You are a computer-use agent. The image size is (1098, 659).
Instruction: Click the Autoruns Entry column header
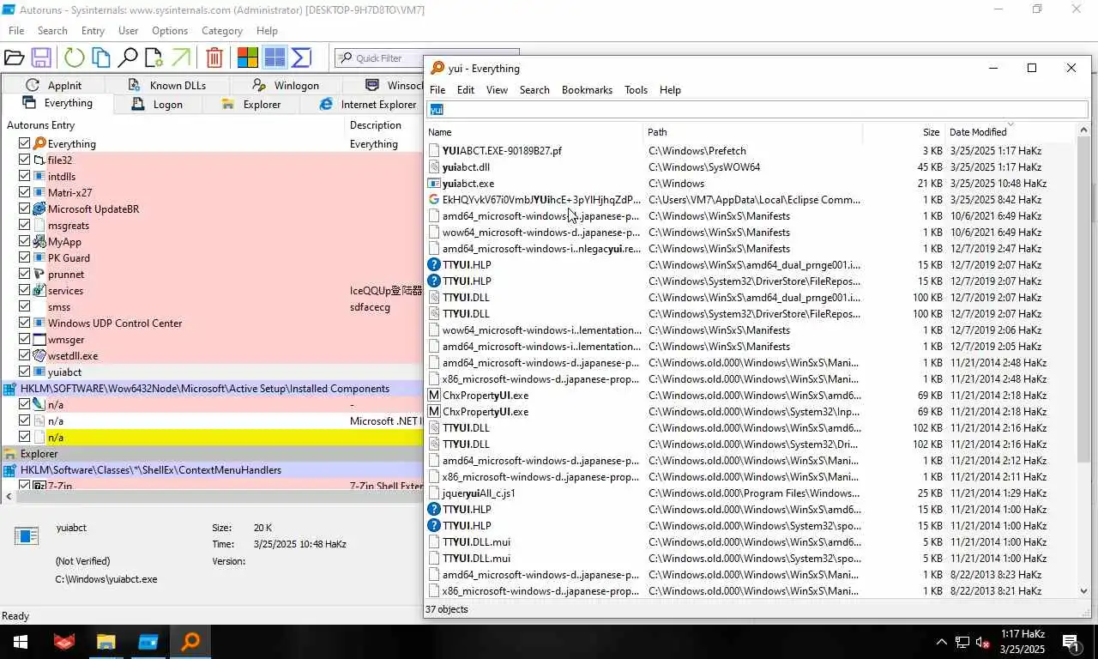[173, 125]
